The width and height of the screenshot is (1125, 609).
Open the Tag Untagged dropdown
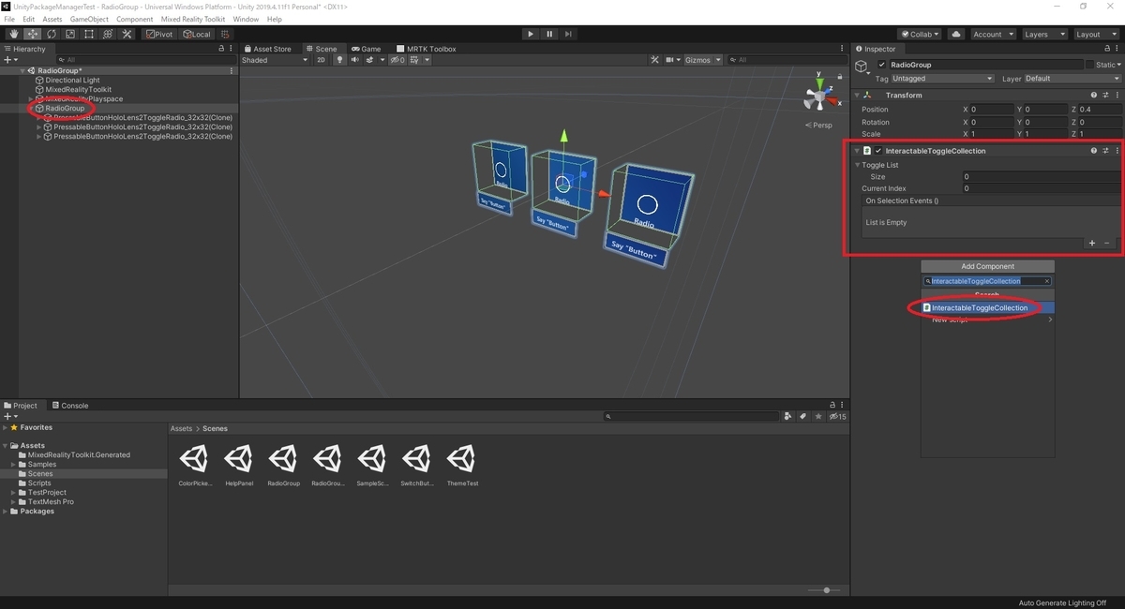(x=942, y=79)
